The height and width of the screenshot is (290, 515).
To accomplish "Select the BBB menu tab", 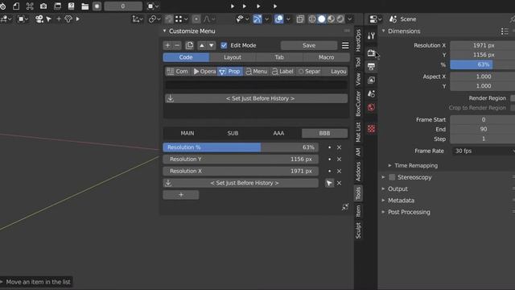I will click(x=324, y=133).
